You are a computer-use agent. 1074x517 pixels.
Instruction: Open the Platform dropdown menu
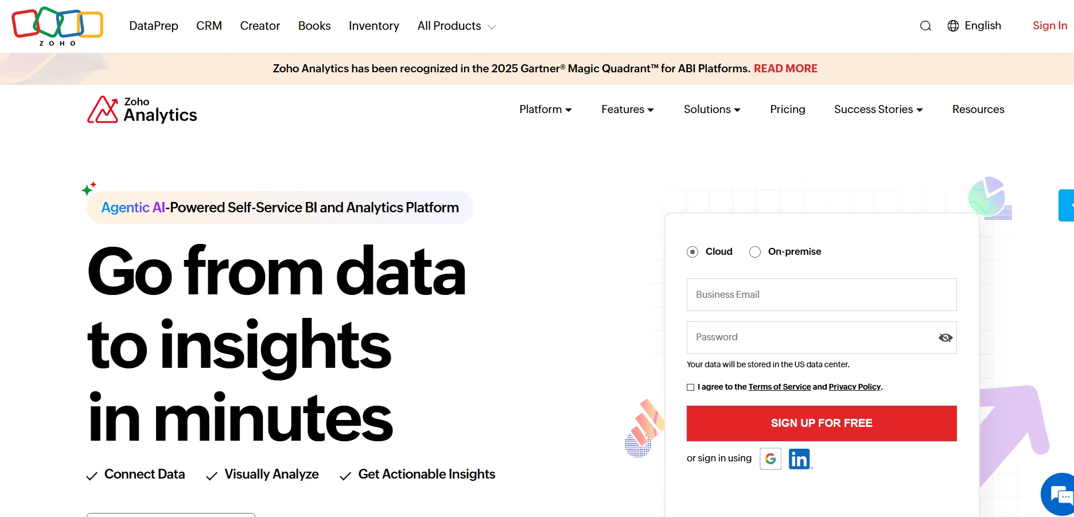click(x=545, y=109)
